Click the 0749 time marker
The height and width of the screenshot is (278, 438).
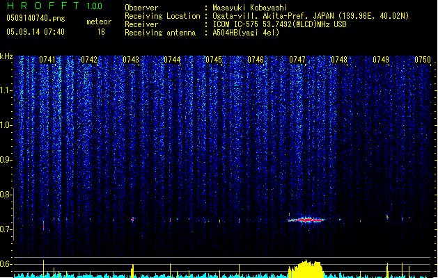pyautogui.click(x=381, y=60)
